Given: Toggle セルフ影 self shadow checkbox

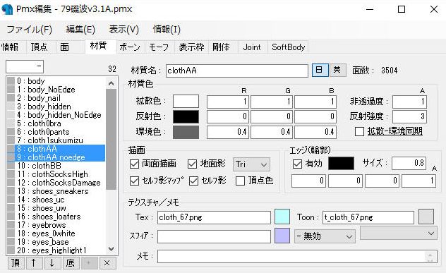Looking at the screenshot, I should (x=193, y=181).
